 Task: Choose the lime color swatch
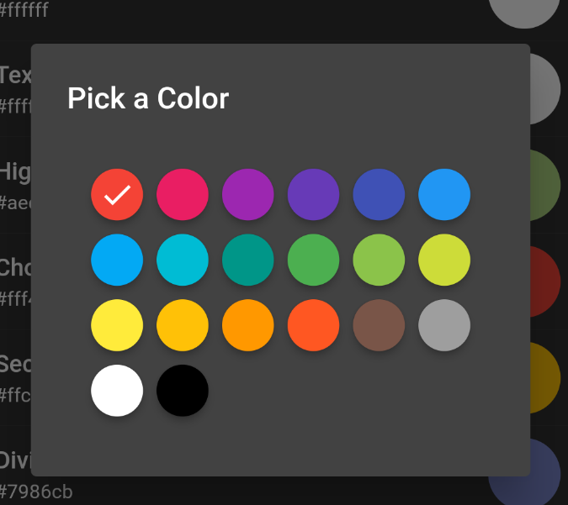[x=444, y=260]
